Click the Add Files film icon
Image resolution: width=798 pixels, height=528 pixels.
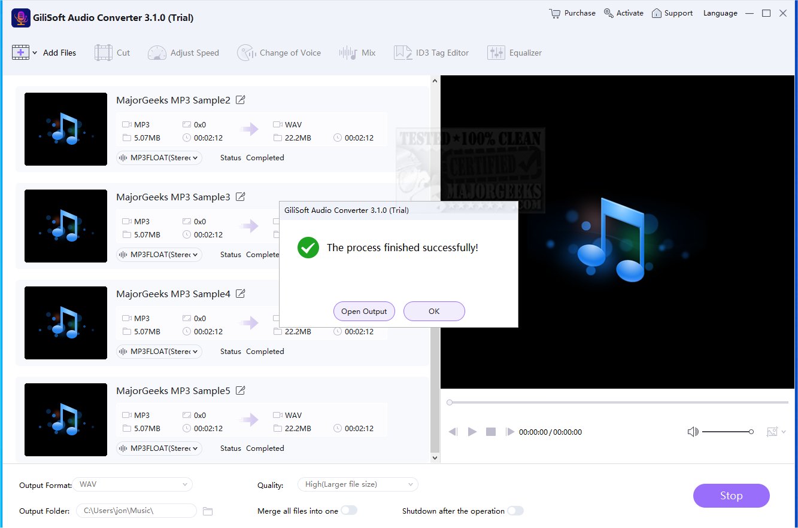20,53
